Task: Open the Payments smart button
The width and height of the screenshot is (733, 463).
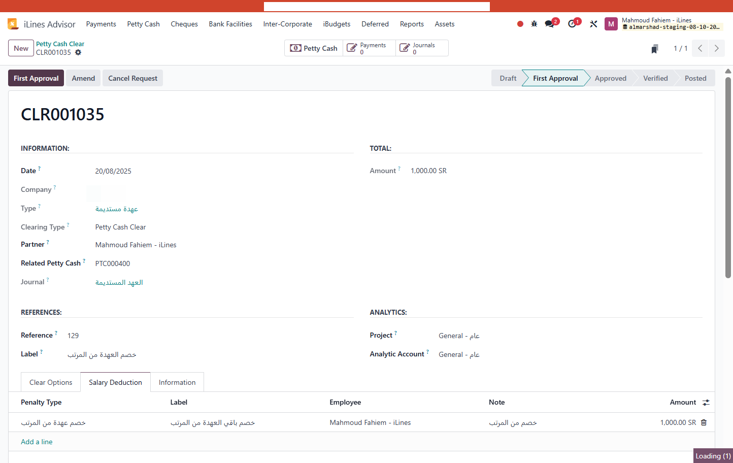Action: click(369, 48)
